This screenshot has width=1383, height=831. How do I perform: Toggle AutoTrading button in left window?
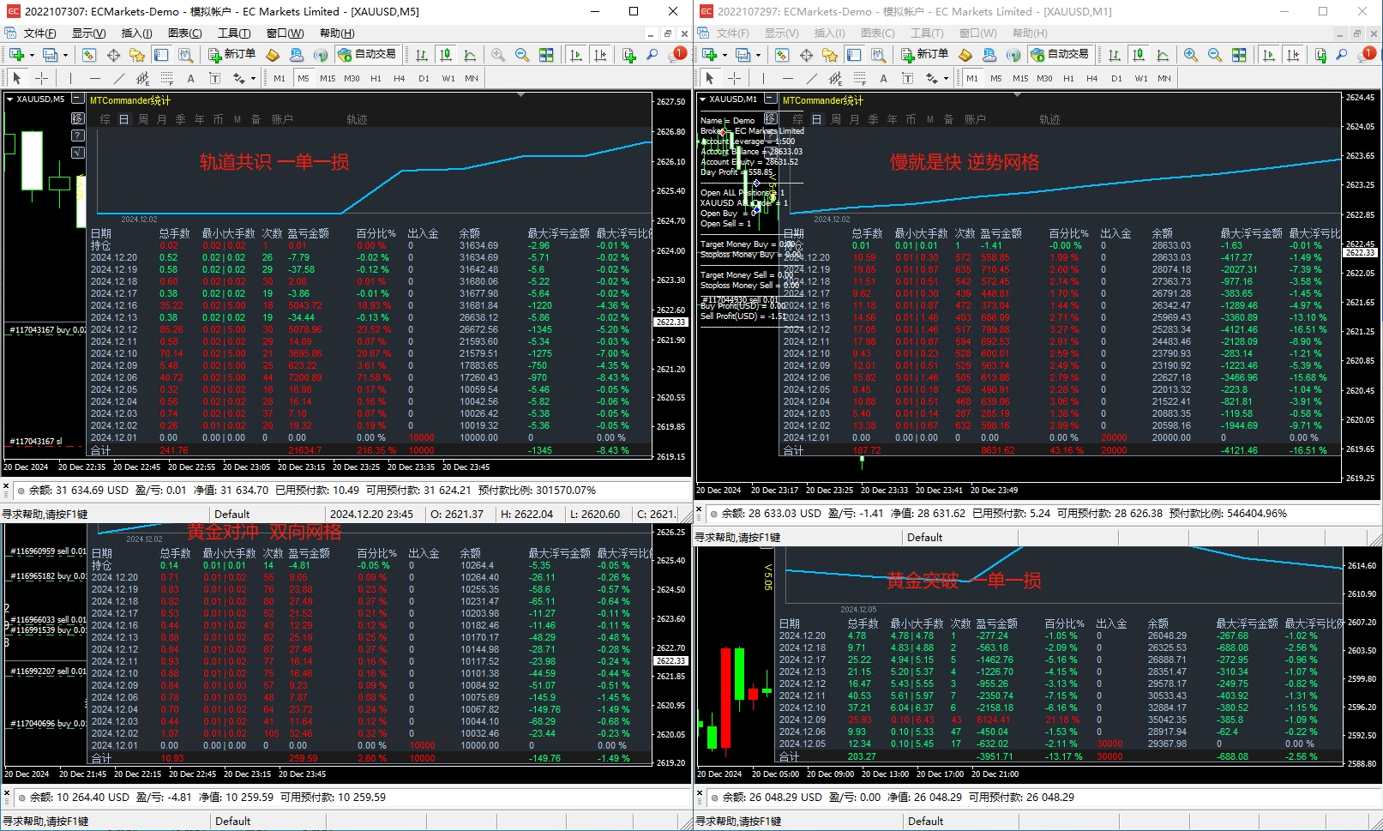367,55
